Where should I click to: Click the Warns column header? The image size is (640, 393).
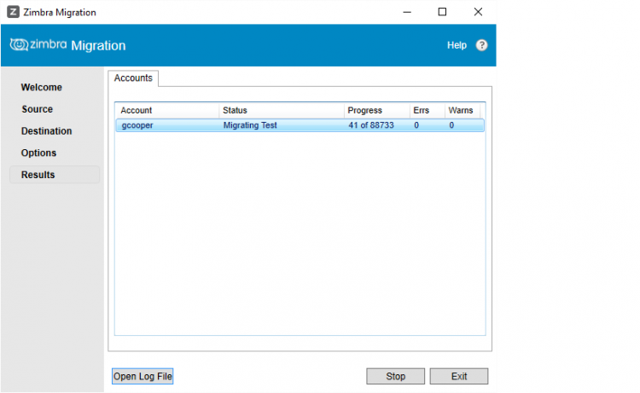pyautogui.click(x=463, y=111)
